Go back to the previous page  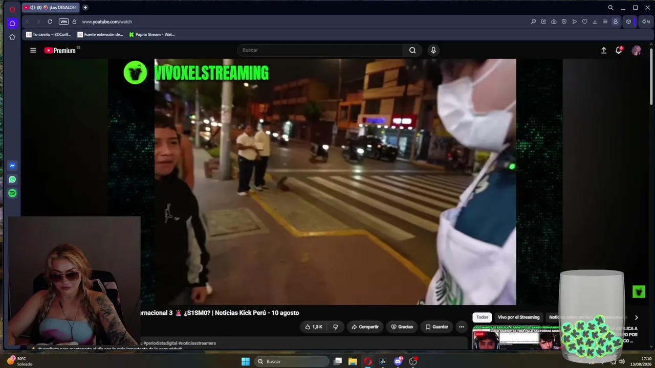tap(28, 21)
